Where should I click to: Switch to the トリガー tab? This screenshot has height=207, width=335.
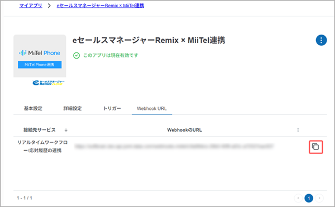pyautogui.click(x=112, y=108)
